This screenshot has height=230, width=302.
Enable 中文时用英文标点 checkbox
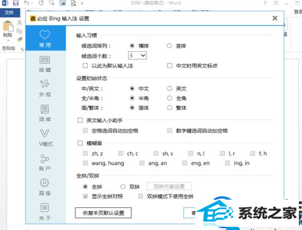(169, 66)
